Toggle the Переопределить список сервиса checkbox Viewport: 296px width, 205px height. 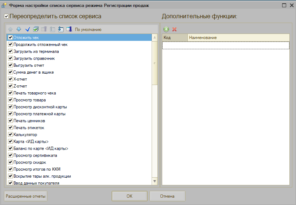coord(6,16)
